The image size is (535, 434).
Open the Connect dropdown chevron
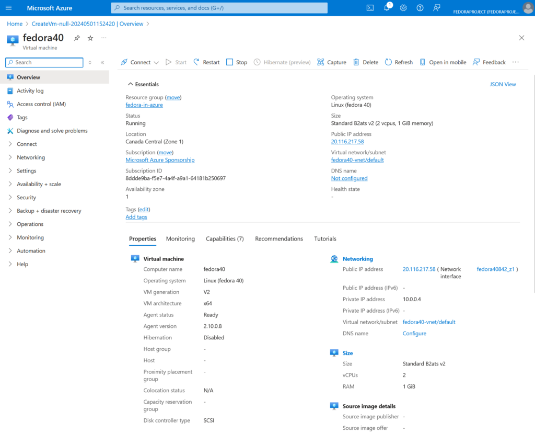point(156,63)
